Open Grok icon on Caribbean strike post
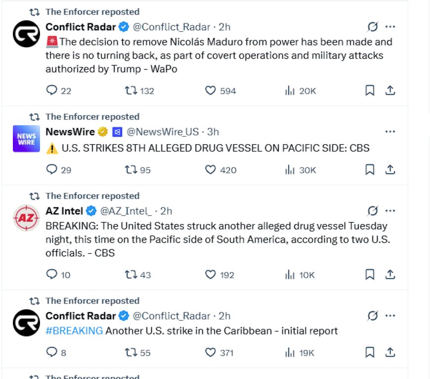The image size is (430, 379). coord(373,316)
